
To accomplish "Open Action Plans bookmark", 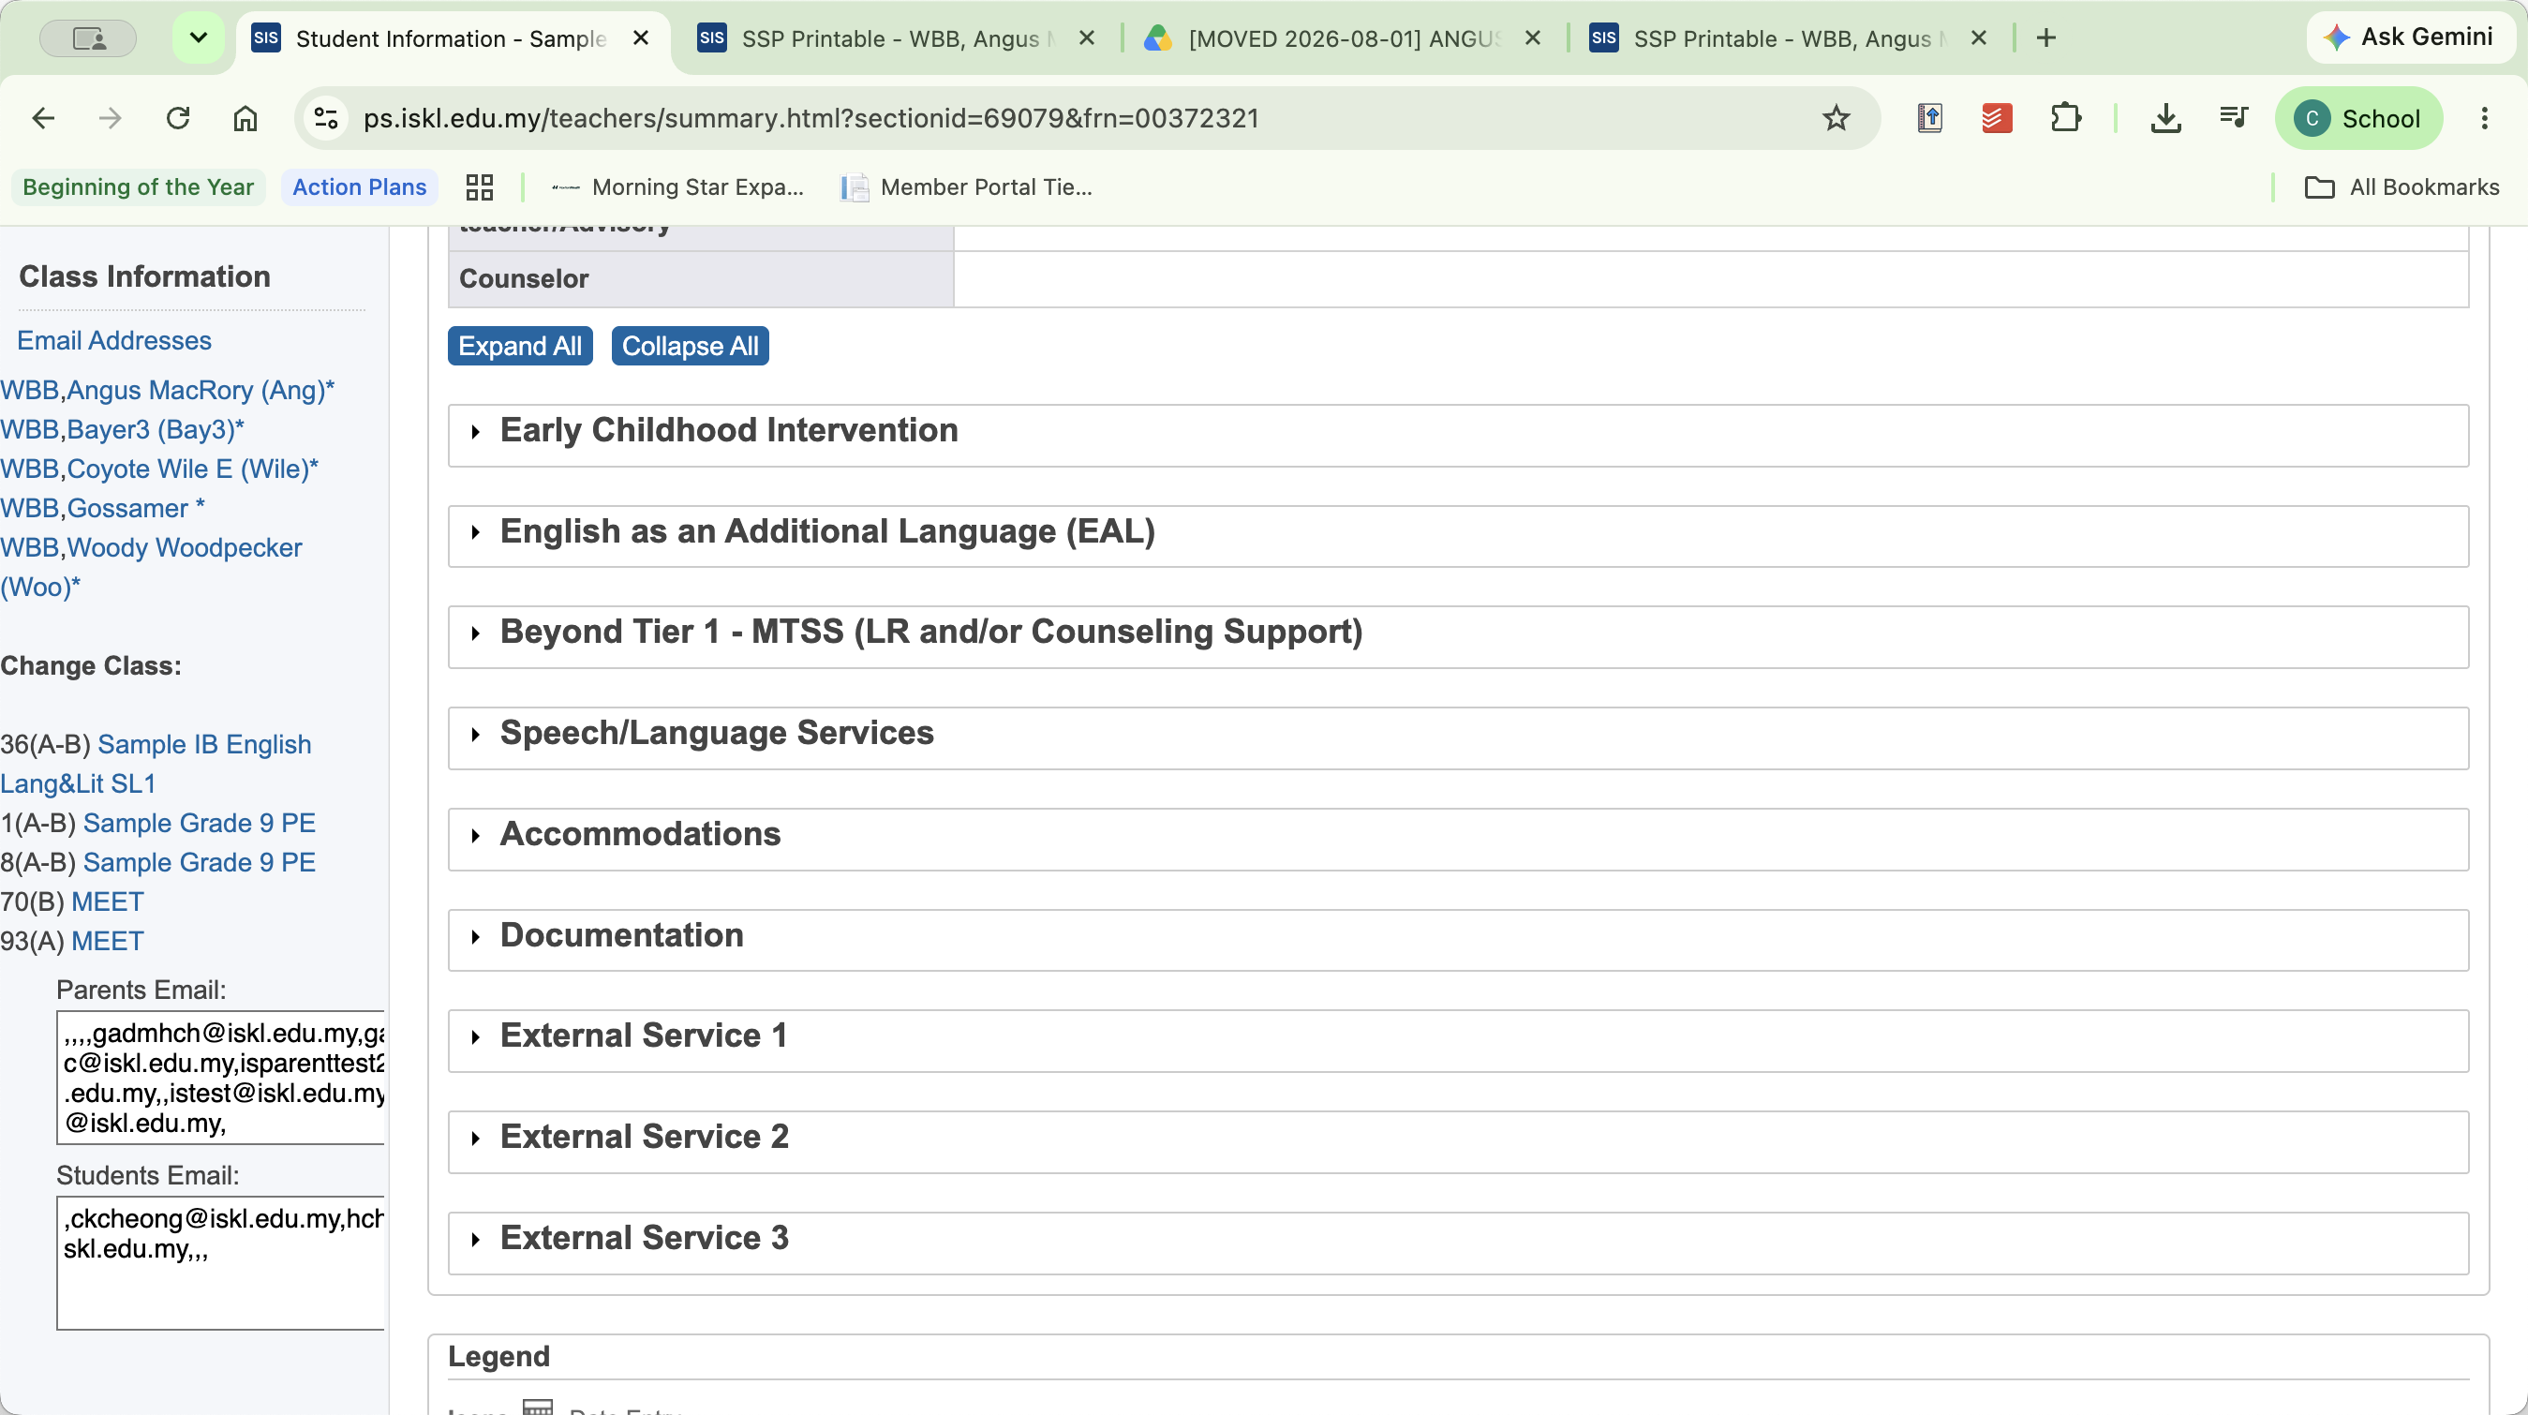I will [359, 187].
